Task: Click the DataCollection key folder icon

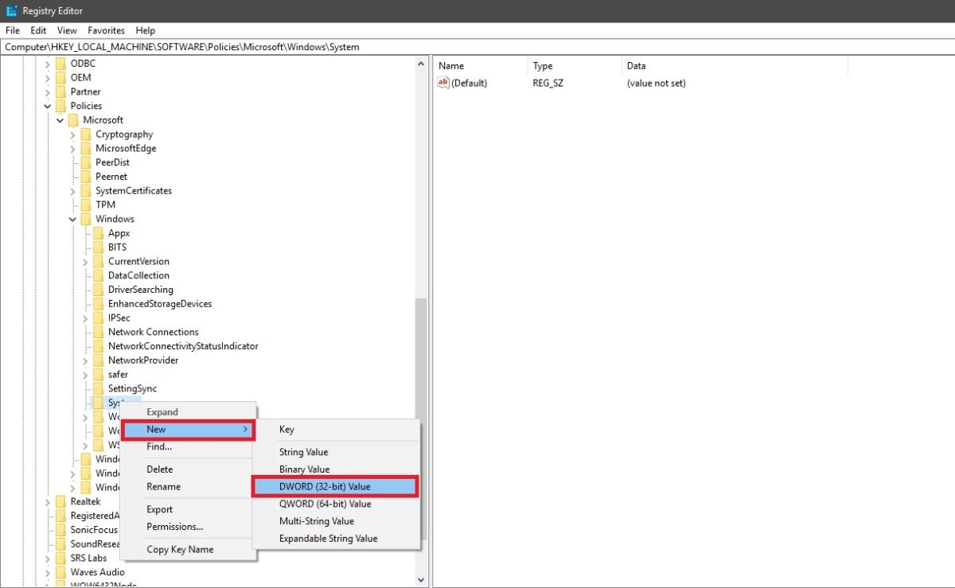Action: [x=97, y=275]
